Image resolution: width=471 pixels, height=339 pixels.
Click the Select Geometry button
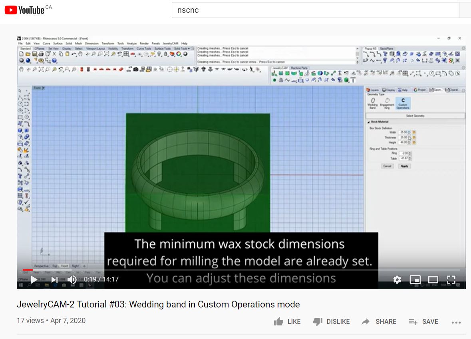[415, 116]
